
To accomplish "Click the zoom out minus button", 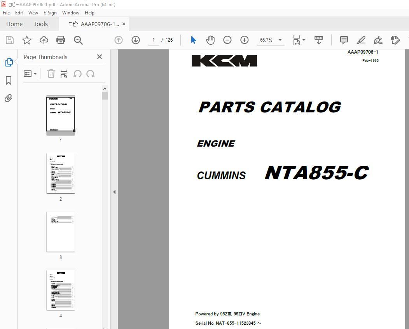I will pyautogui.click(x=227, y=40).
